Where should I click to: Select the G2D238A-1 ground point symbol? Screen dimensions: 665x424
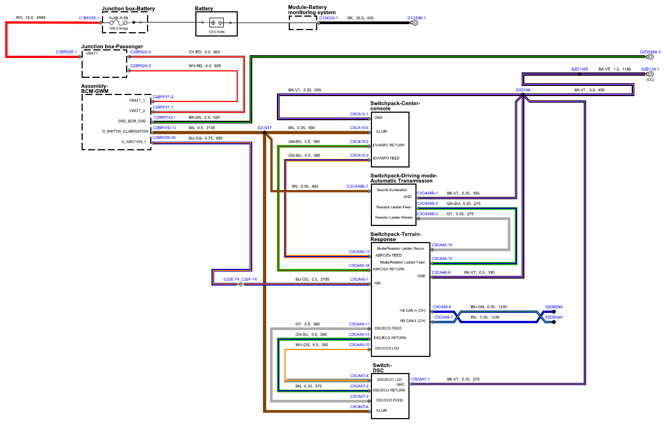click(x=650, y=56)
